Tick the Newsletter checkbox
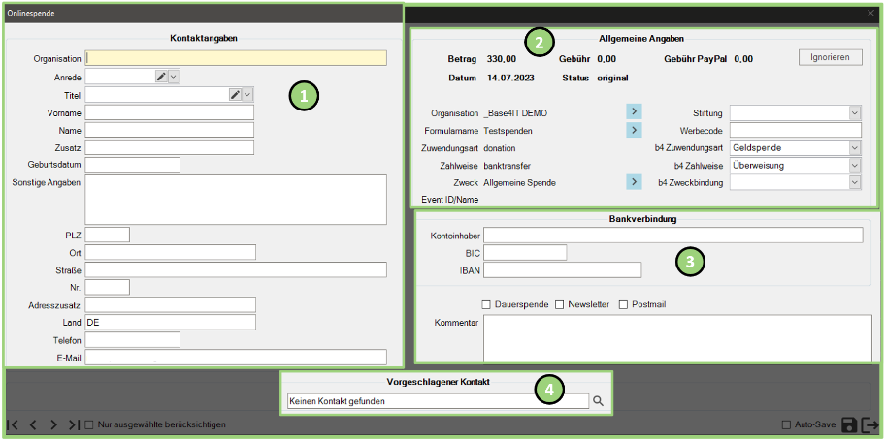This screenshot has width=885, height=440. (560, 304)
